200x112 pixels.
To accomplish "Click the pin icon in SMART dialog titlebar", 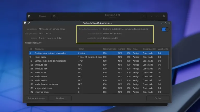I will click(29, 23).
